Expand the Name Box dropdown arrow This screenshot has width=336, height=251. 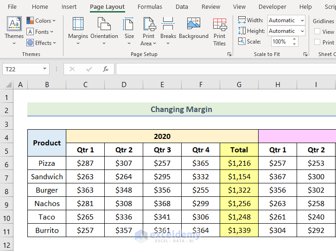click(44, 69)
